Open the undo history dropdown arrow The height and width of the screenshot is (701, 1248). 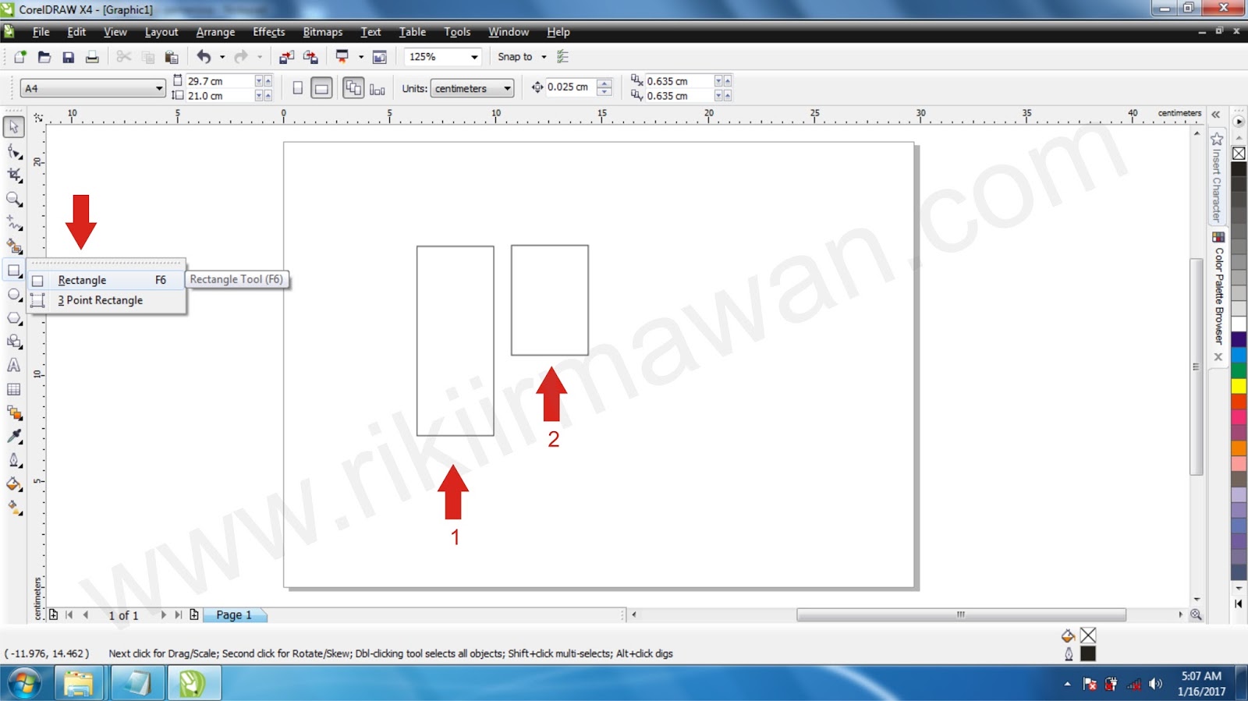click(222, 57)
